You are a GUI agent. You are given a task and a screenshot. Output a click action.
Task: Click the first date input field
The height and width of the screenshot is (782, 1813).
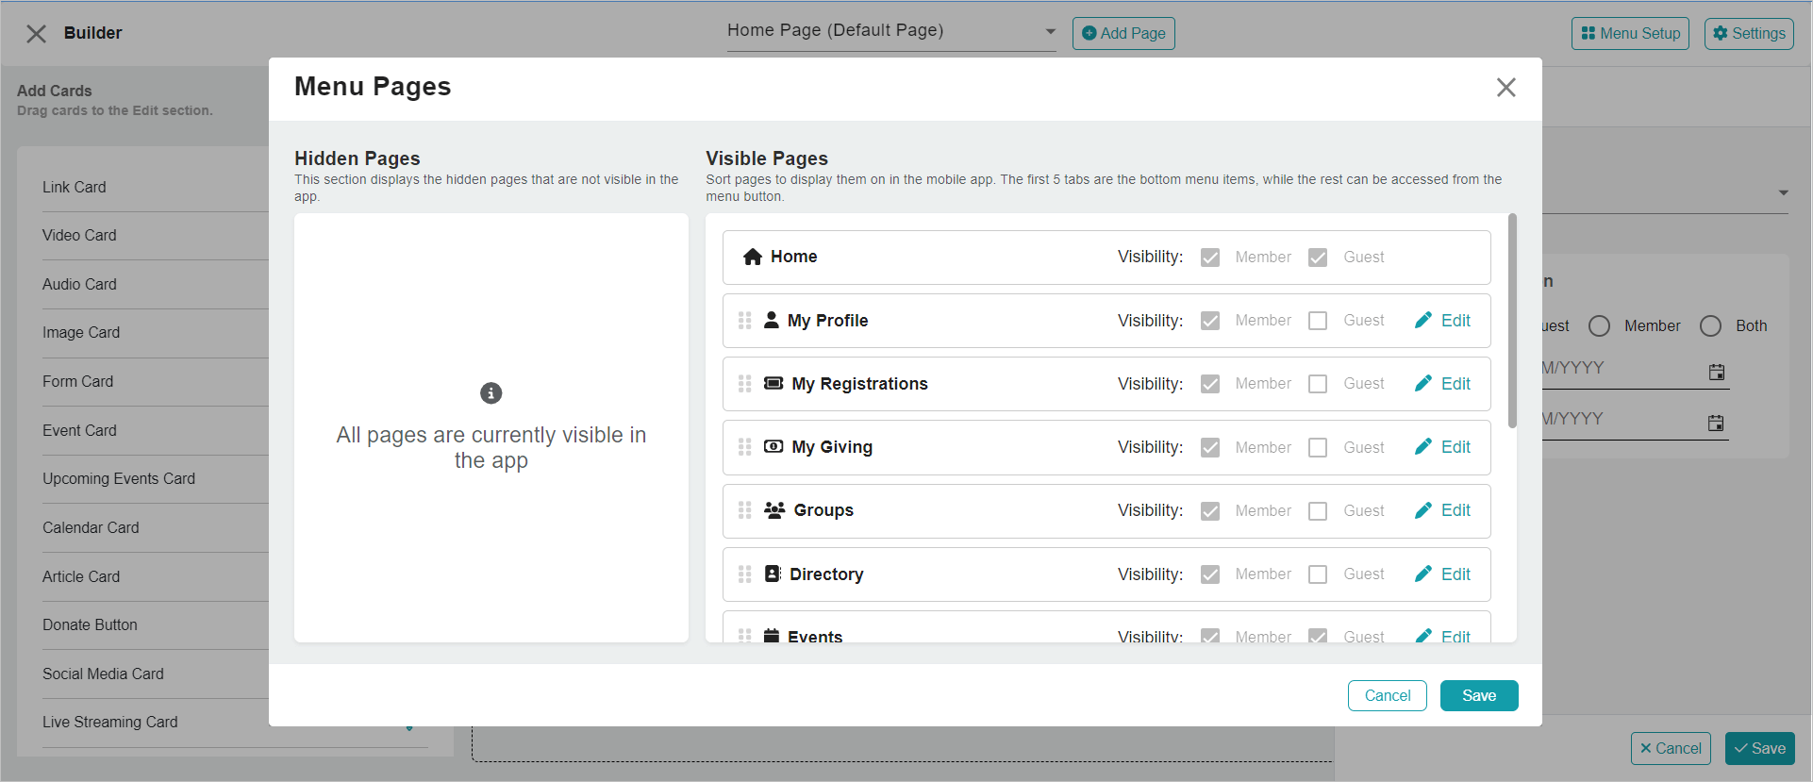1637,369
